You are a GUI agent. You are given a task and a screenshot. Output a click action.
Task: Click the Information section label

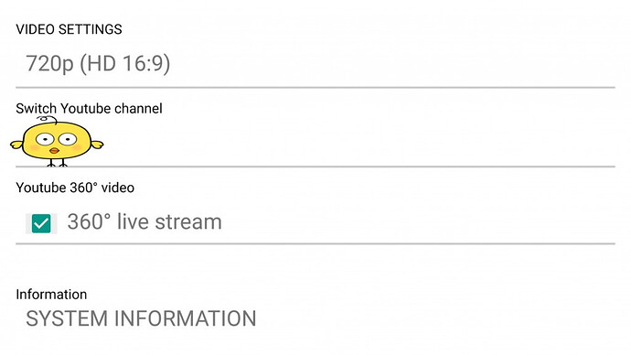point(51,295)
